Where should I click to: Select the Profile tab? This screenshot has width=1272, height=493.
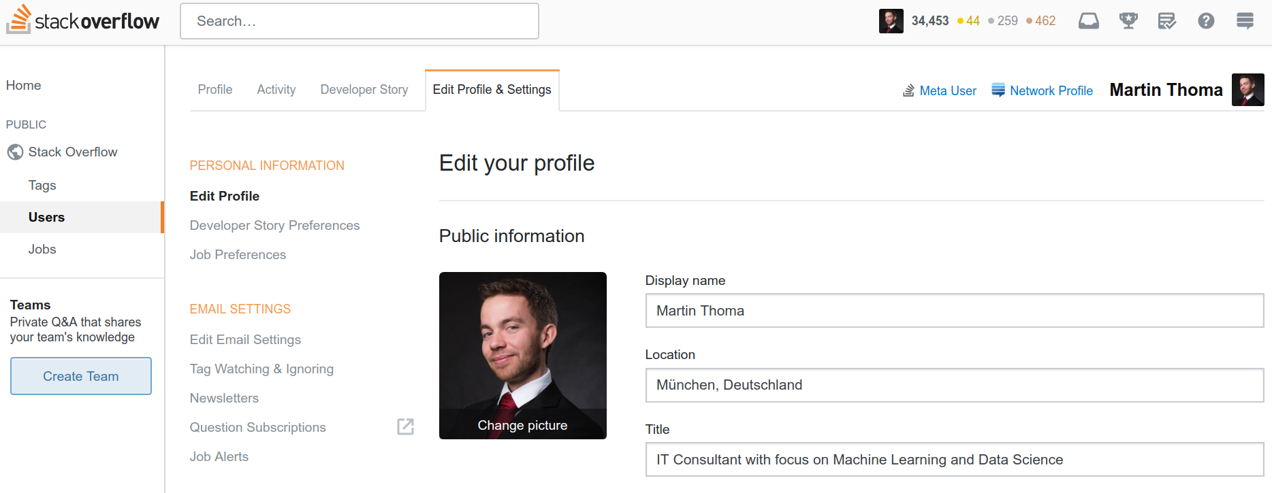point(214,89)
